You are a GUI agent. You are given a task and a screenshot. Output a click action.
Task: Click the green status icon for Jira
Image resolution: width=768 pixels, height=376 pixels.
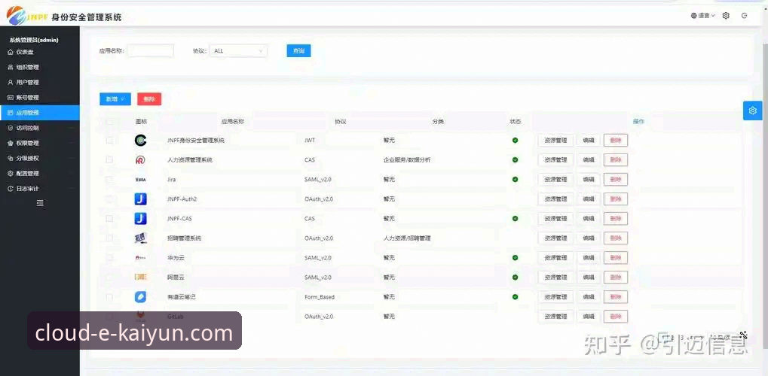point(516,180)
